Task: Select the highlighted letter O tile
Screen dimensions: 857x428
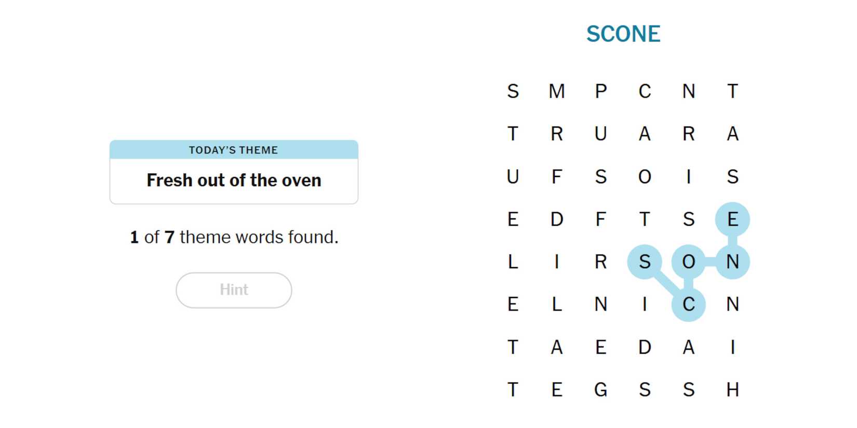Action: coord(688,262)
